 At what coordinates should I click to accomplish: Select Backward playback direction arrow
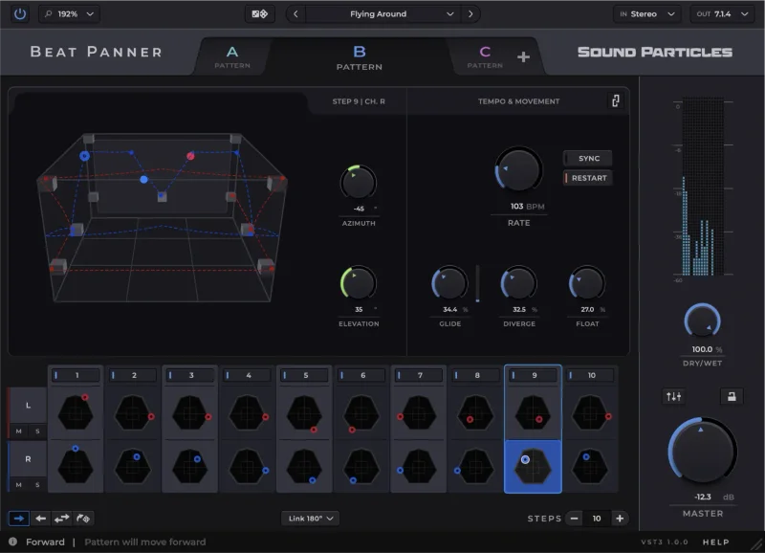point(41,519)
